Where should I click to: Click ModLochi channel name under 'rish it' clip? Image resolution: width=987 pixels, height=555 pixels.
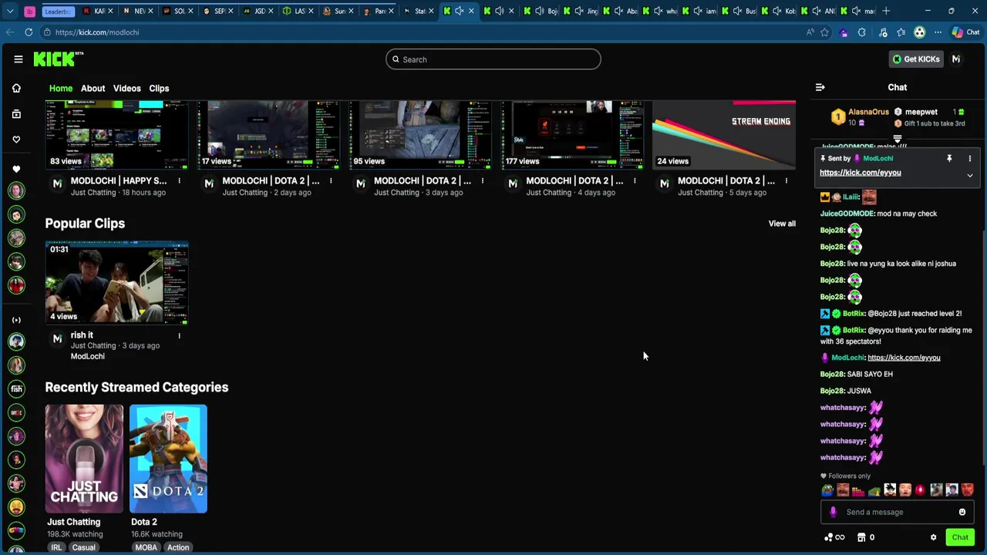click(87, 356)
